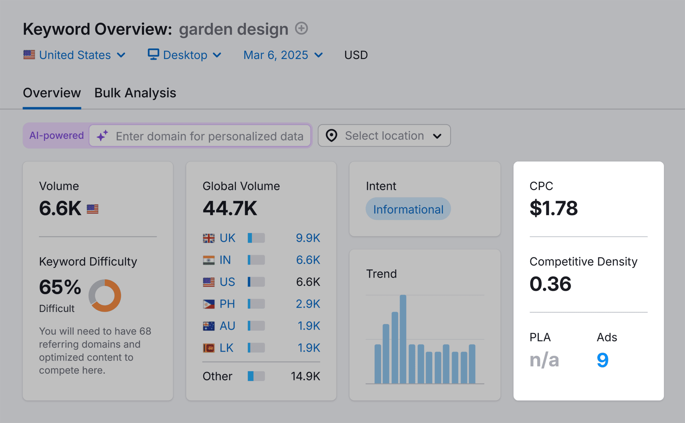Click the Keyword Difficulty donut chart
The width and height of the screenshot is (685, 423).
click(105, 296)
